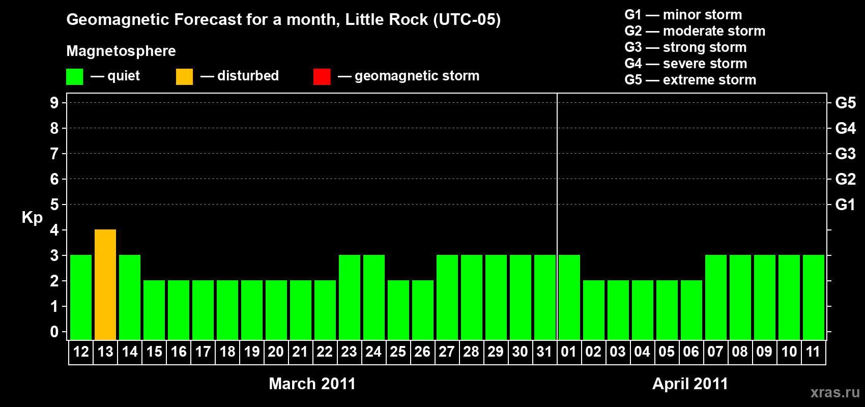865x407 pixels.
Task: Click the green quiet legend swatch
Action: point(74,77)
